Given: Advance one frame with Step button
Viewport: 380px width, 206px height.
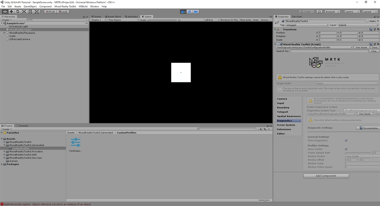Looking at the screenshot, I should (x=196, y=12).
